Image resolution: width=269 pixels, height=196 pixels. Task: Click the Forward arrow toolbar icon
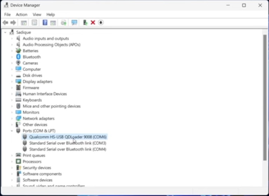(13, 23)
